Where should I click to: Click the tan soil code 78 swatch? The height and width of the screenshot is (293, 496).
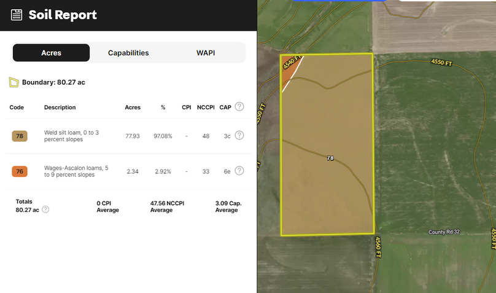20,136
